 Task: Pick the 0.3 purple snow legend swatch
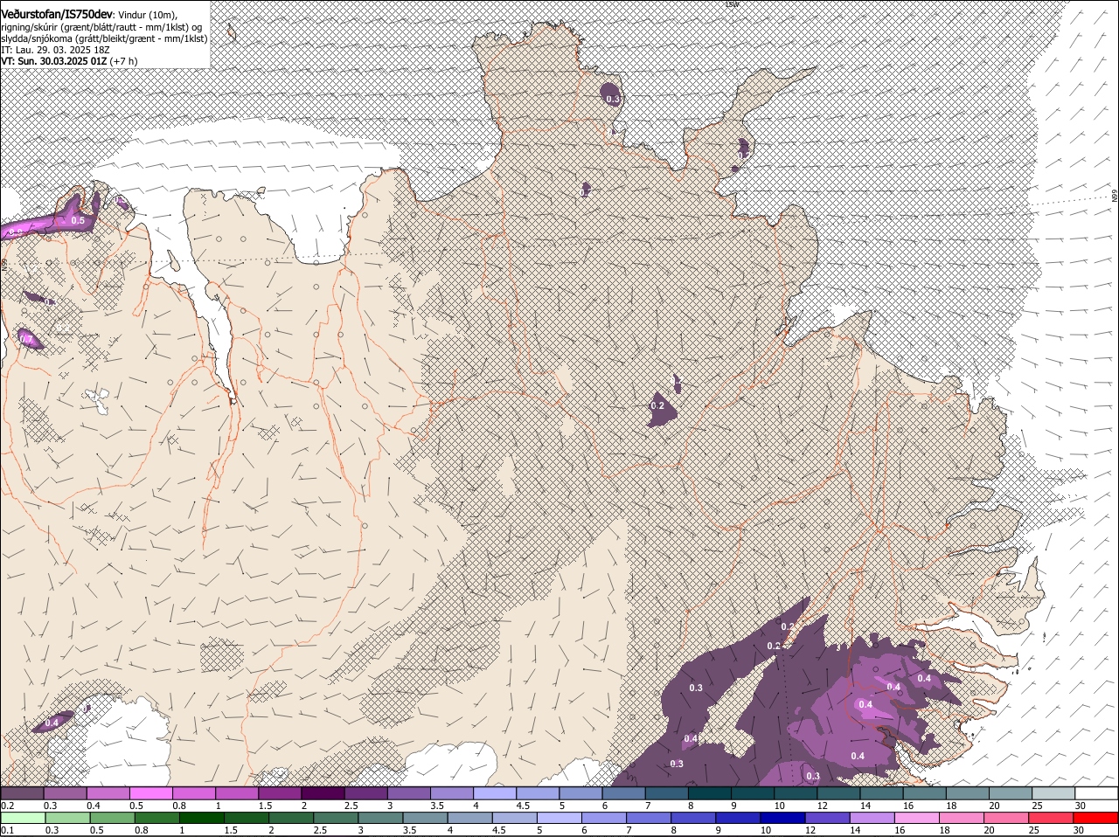65,793
